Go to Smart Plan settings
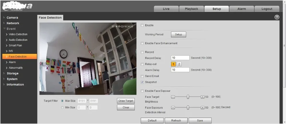Screen dimensions: 286x124 coord(15,45)
